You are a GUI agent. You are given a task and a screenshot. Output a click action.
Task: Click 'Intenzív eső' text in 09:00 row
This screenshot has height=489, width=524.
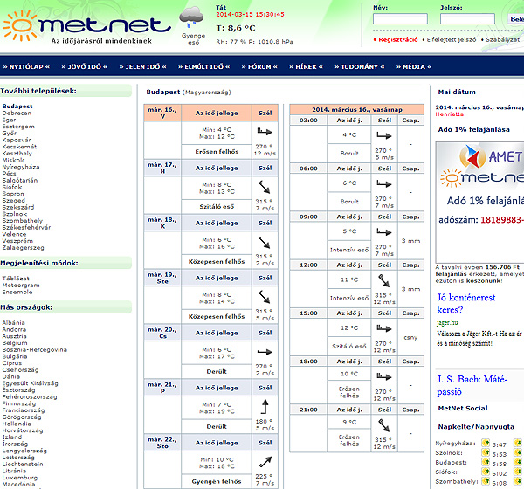(349, 250)
